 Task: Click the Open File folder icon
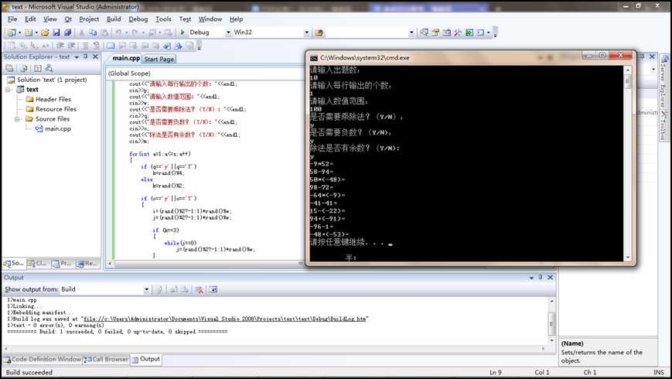(x=45, y=32)
